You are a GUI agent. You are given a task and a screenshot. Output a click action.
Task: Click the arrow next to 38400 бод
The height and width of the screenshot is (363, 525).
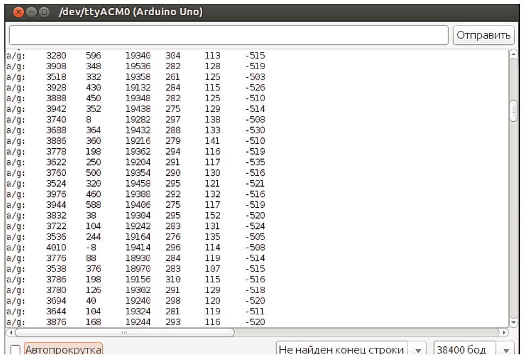[x=507, y=350]
